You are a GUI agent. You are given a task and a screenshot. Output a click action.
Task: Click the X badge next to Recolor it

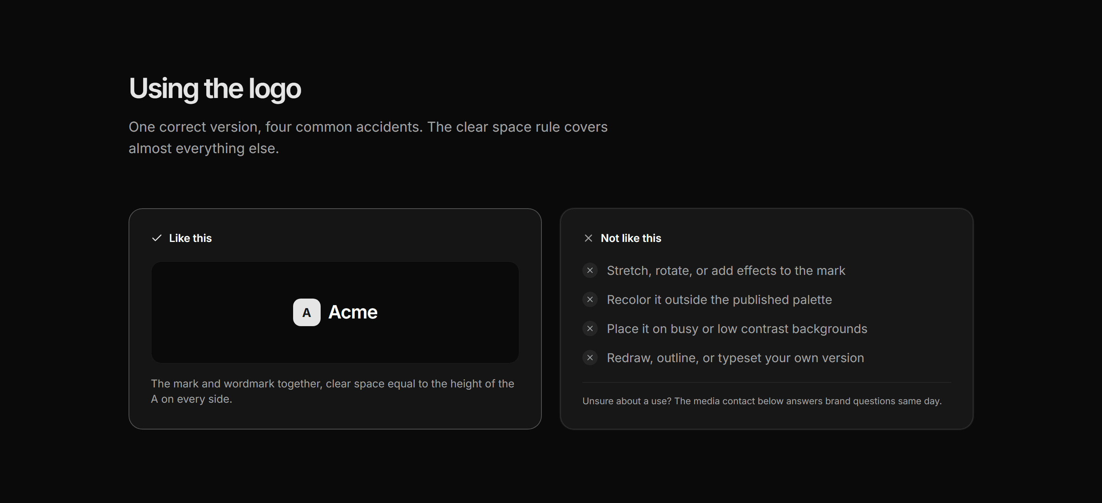[x=590, y=300]
